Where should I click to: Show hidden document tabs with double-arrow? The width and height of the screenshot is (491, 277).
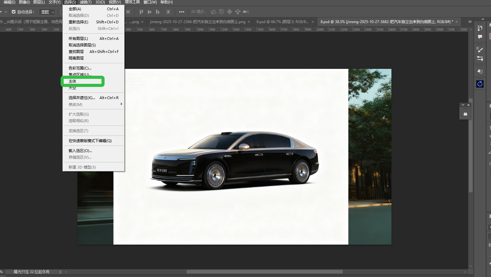470,22
